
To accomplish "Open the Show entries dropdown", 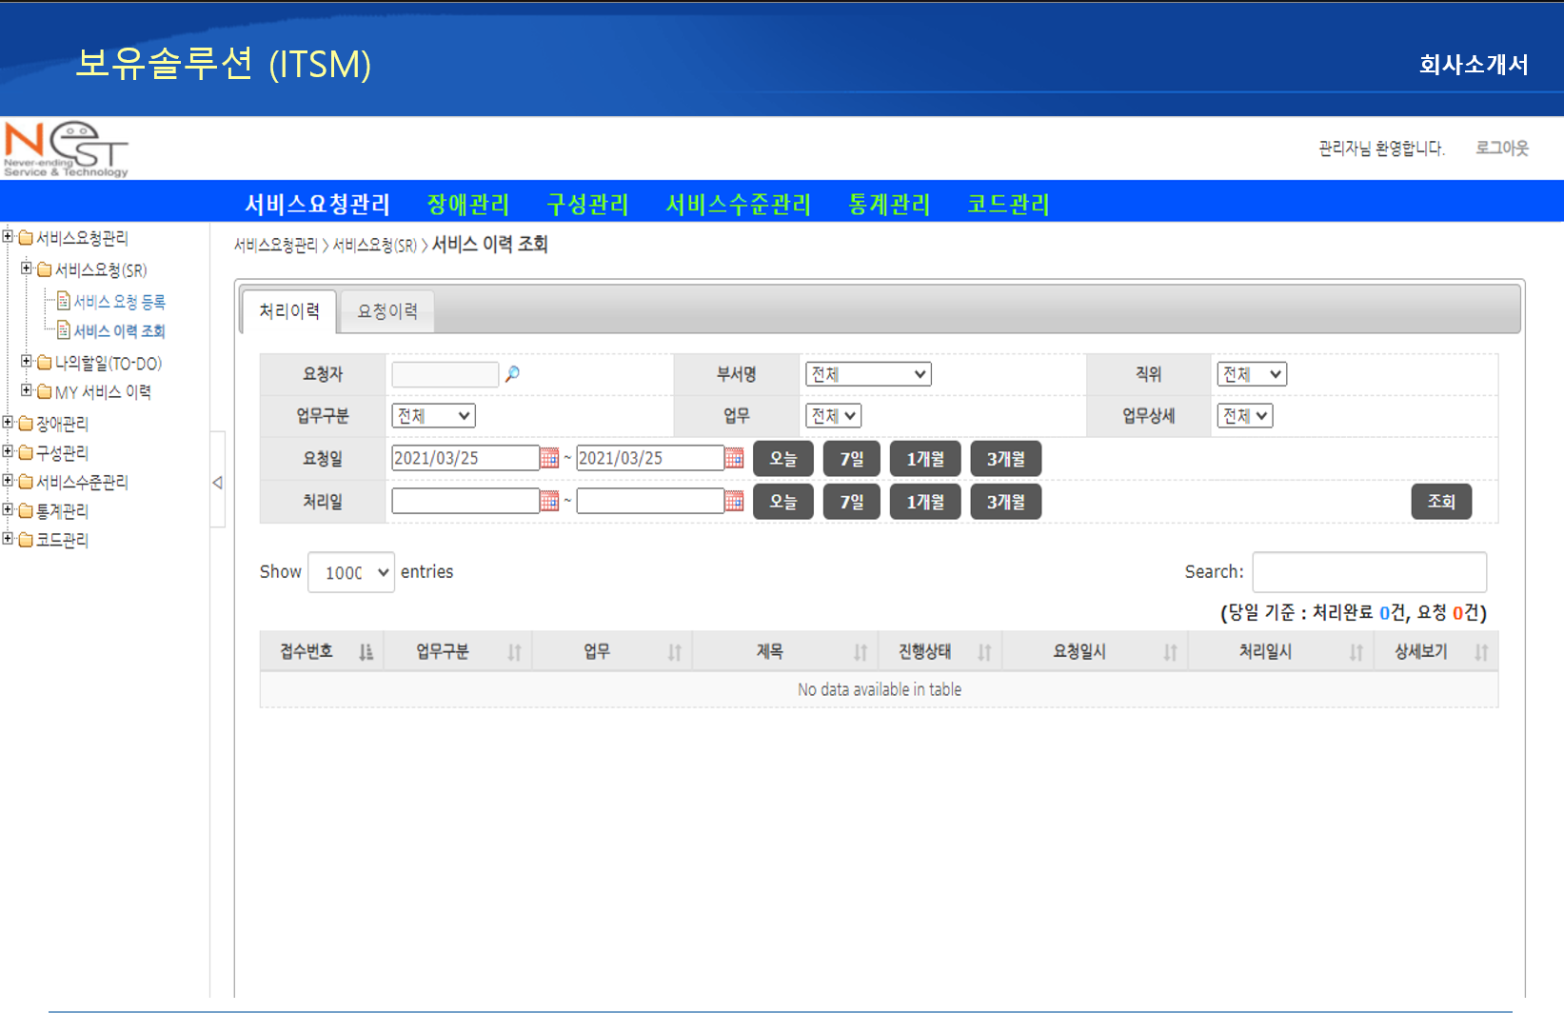I will click(x=351, y=572).
